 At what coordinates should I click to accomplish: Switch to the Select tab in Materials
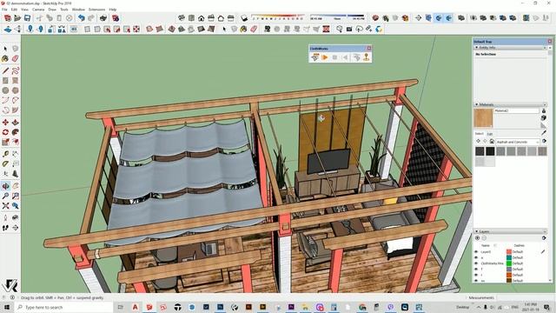tap(479, 134)
